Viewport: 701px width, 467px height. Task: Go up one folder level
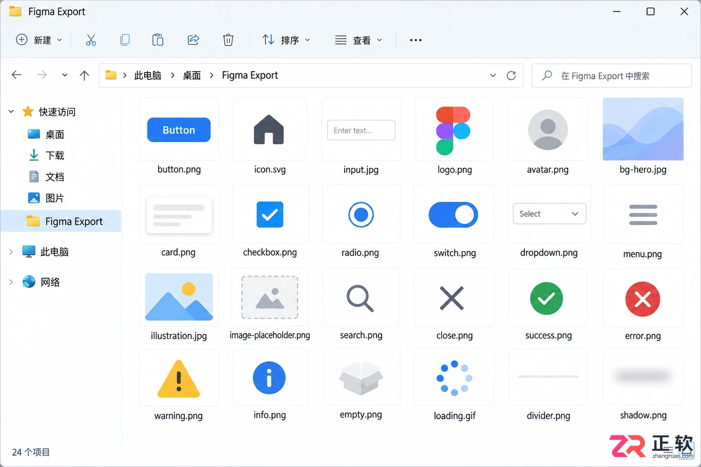point(84,75)
